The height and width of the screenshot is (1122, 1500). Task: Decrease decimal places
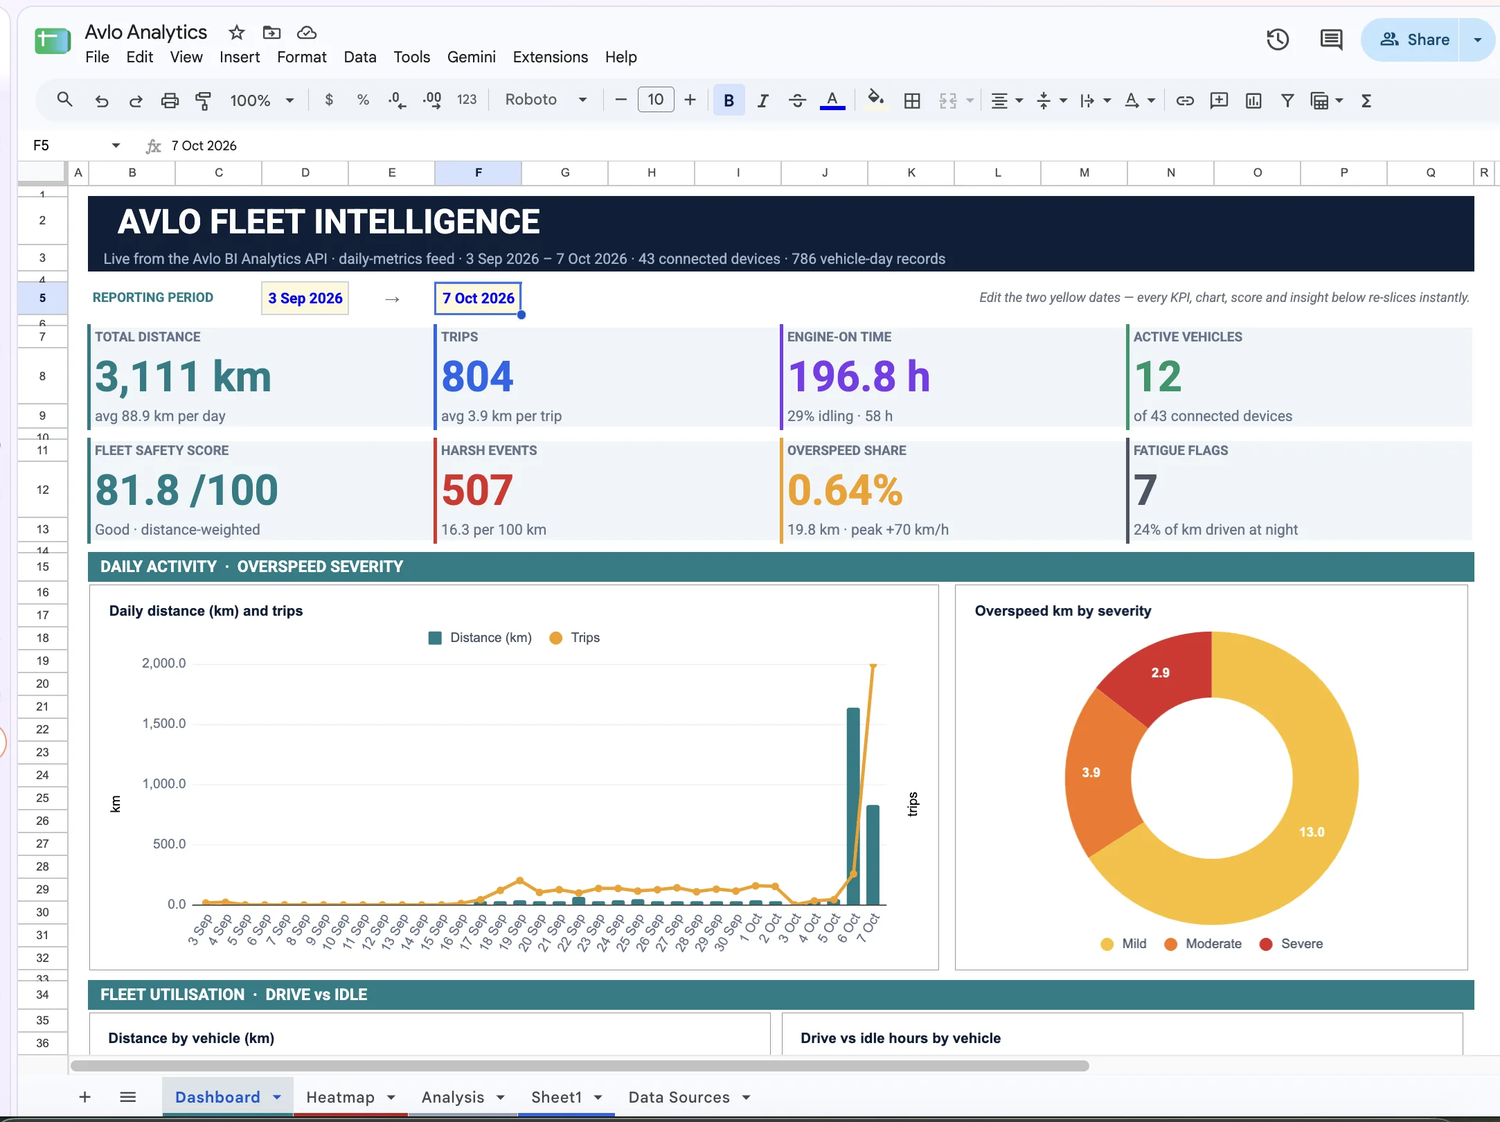click(397, 100)
